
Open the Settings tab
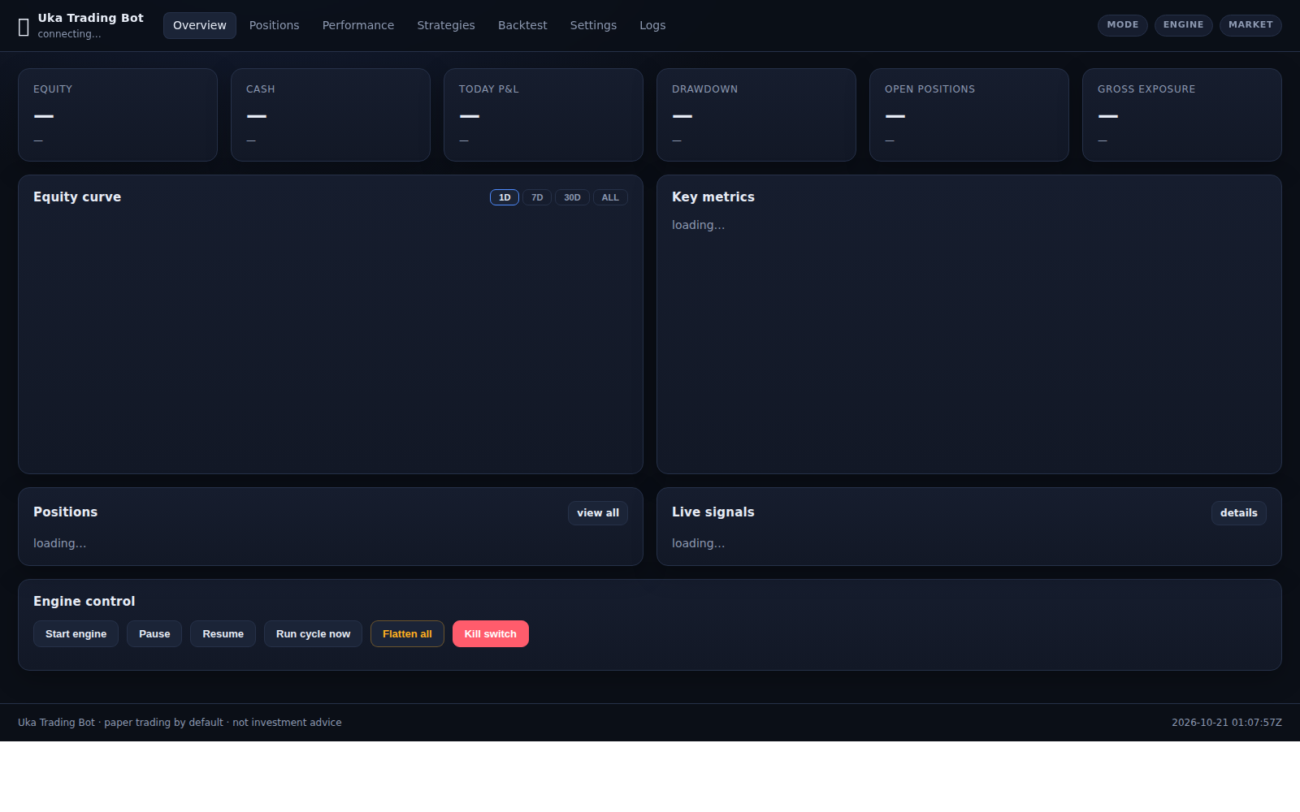(x=593, y=25)
